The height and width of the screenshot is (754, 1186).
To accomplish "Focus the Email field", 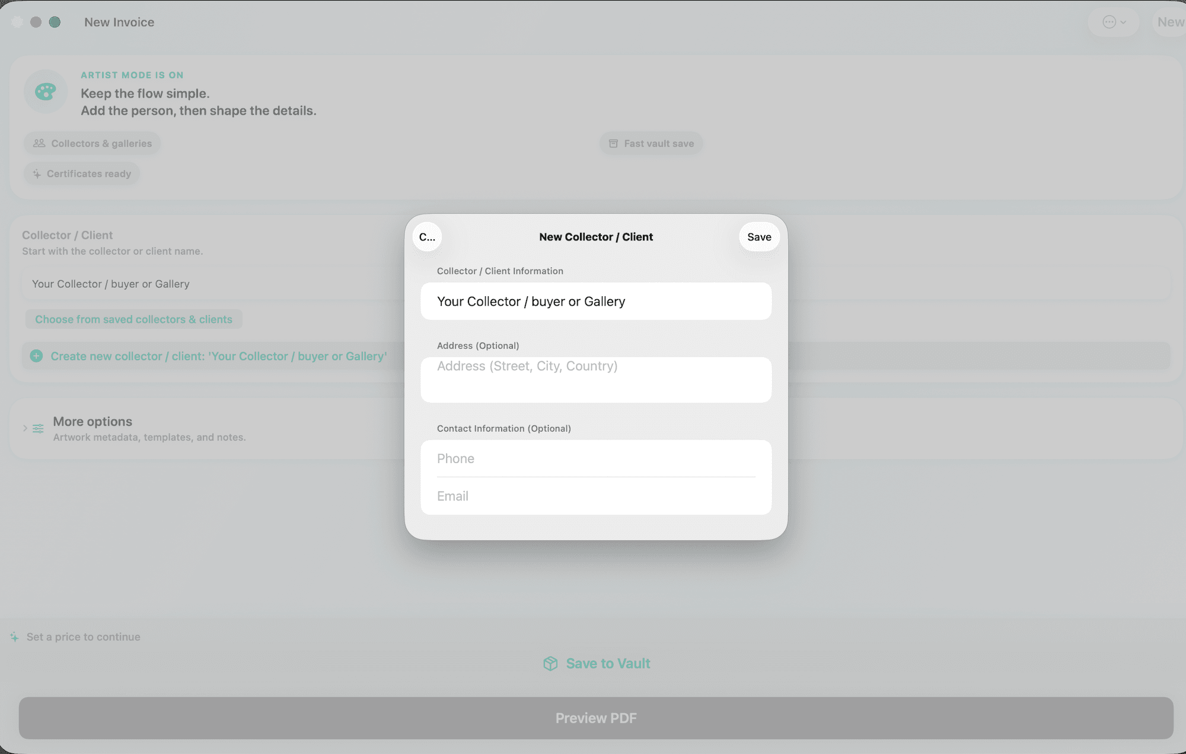I will click(596, 496).
